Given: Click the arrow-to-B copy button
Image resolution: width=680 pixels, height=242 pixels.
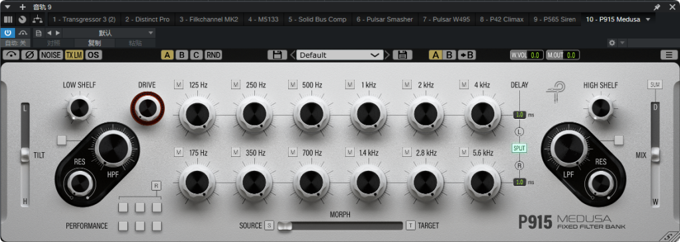Looking at the screenshot, I should click(466, 55).
